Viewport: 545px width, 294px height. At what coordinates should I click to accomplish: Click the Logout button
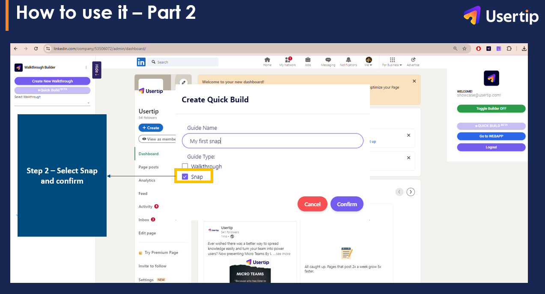(x=491, y=147)
